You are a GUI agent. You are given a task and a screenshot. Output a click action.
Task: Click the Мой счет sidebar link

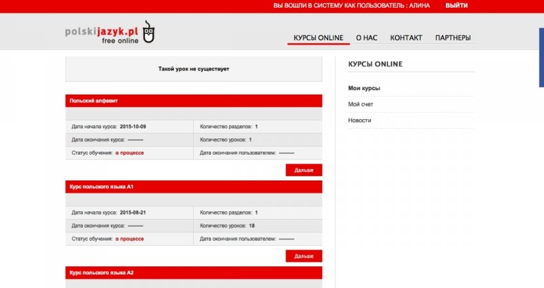pyautogui.click(x=361, y=104)
